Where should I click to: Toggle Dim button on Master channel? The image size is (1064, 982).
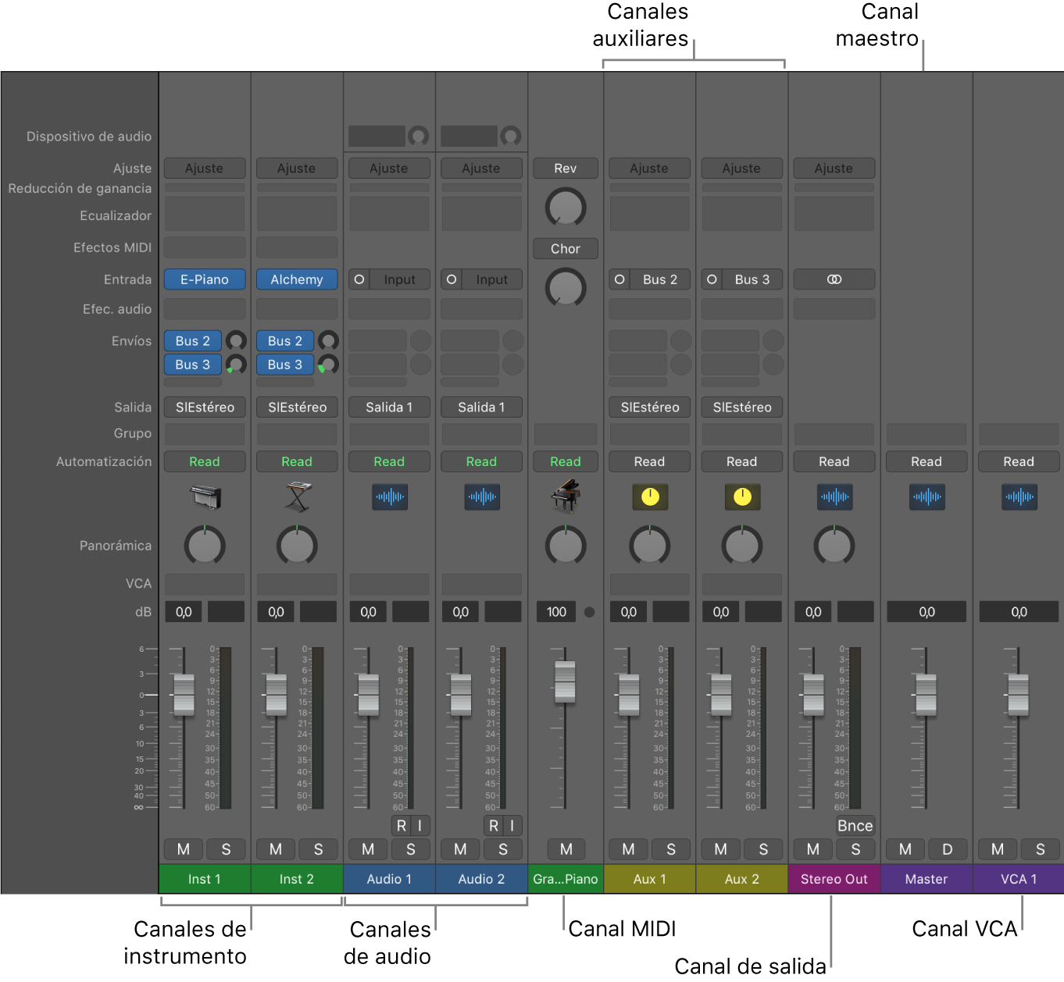(x=948, y=849)
